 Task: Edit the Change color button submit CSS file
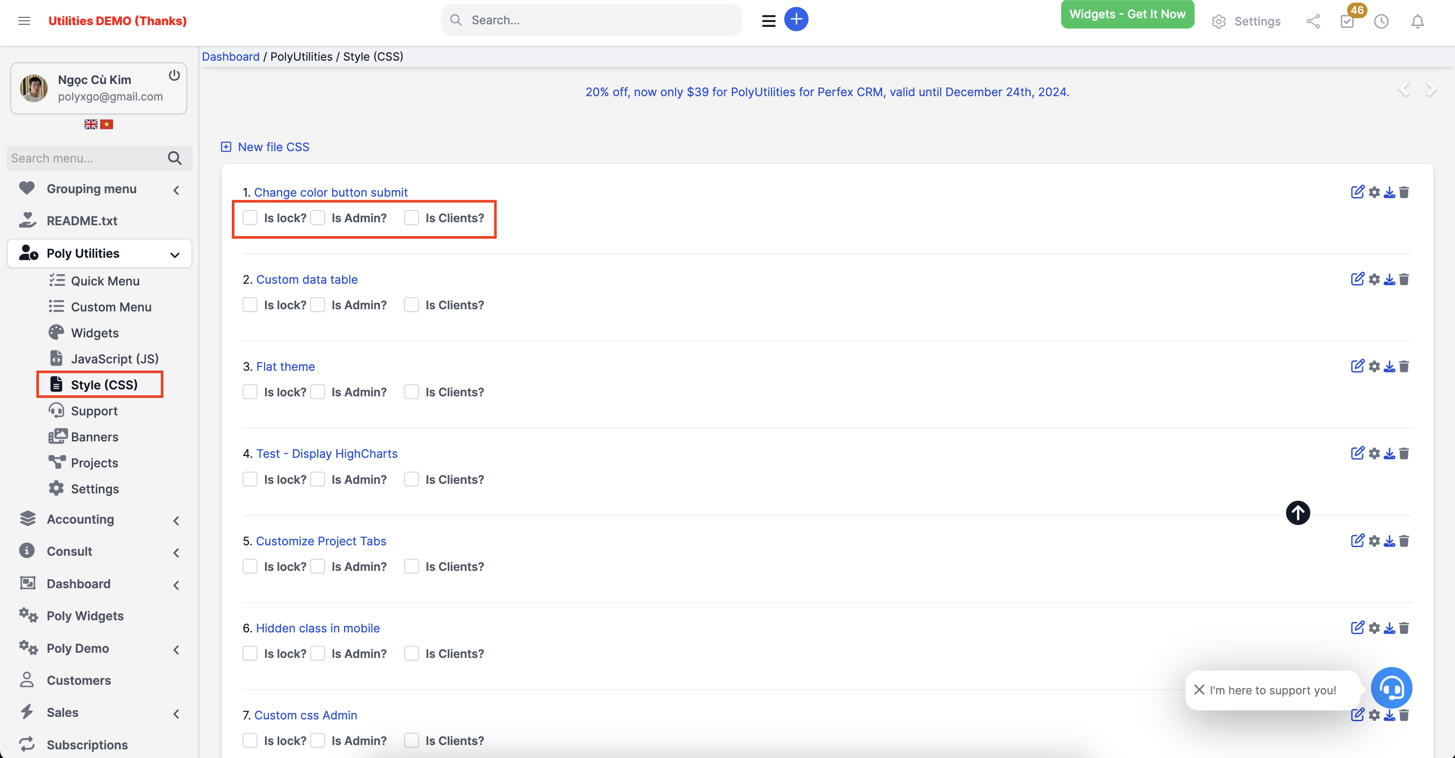[x=1358, y=192]
